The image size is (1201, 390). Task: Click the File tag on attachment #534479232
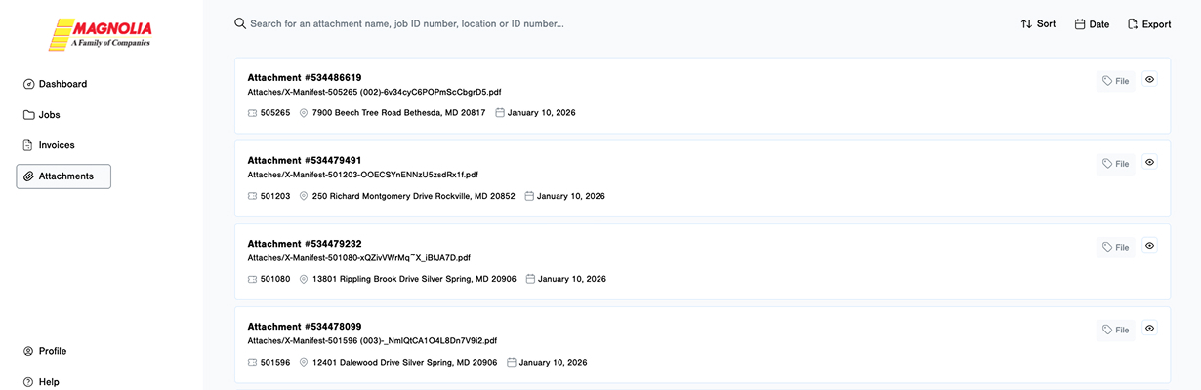tap(1115, 248)
